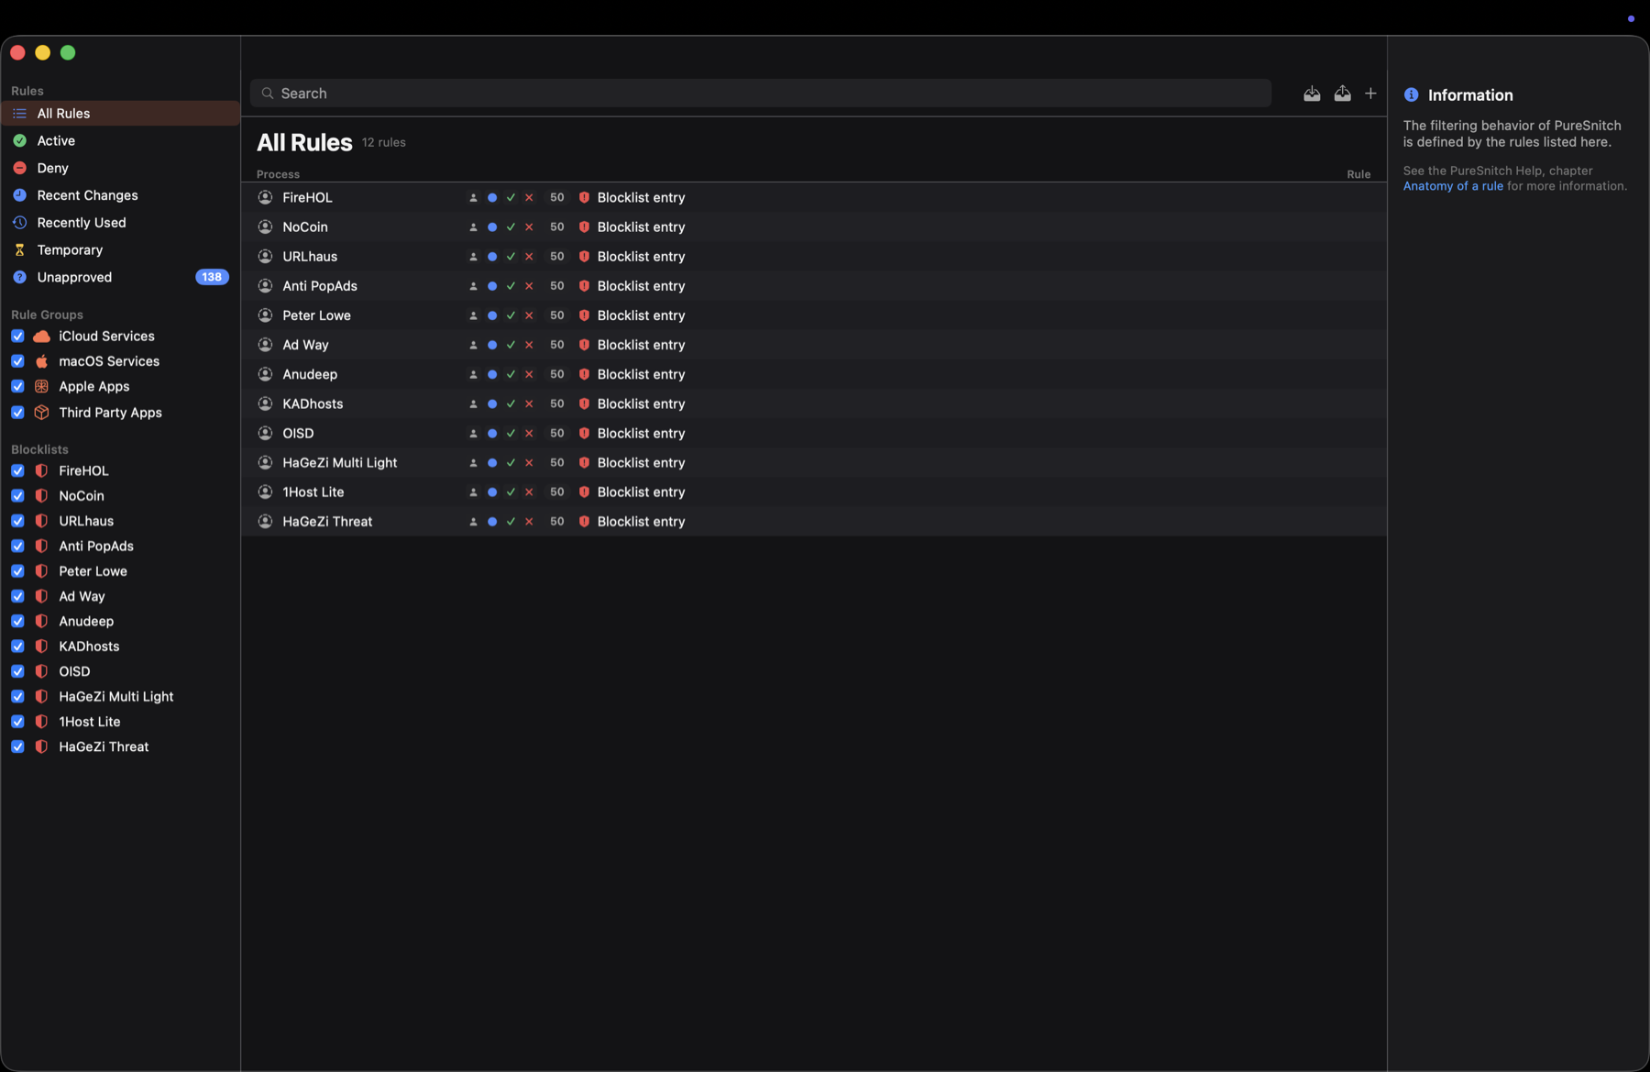This screenshot has width=1650, height=1072.
Task: Click the Anudeep rule process name
Action: tap(310, 374)
